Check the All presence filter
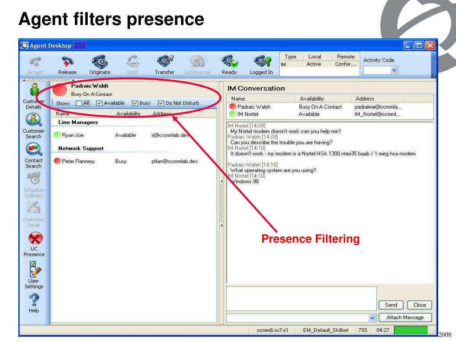The height and width of the screenshot is (342, 456). point(79,103)
